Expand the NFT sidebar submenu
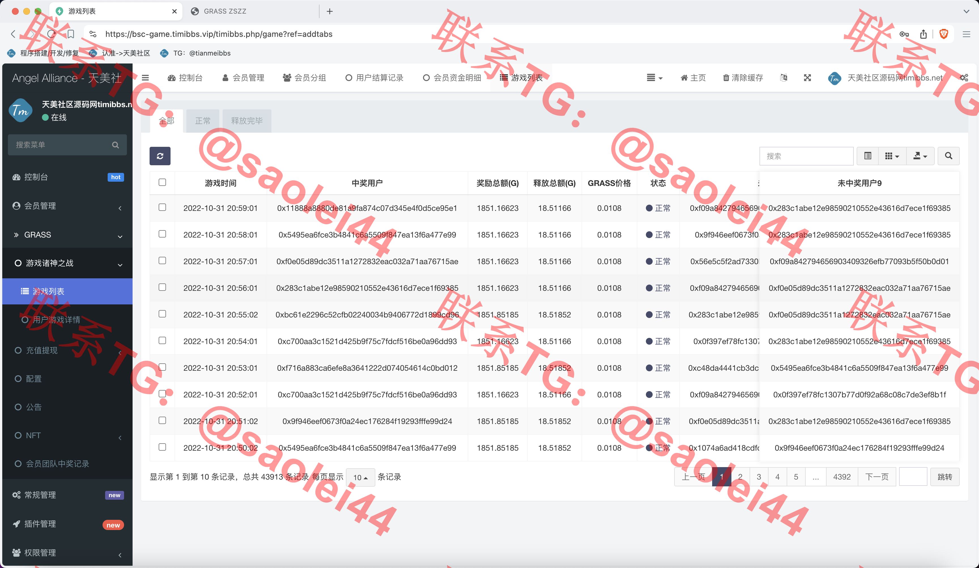Screen dimensions: 979x568 click(67, 435)
